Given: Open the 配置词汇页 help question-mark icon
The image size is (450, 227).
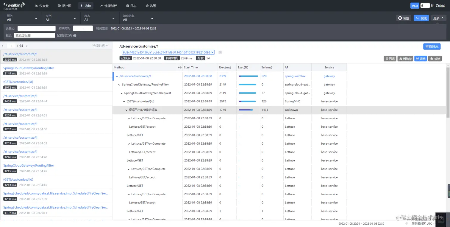Looking at the screenshot, I should pyautogui.click(x=75, y=36).
